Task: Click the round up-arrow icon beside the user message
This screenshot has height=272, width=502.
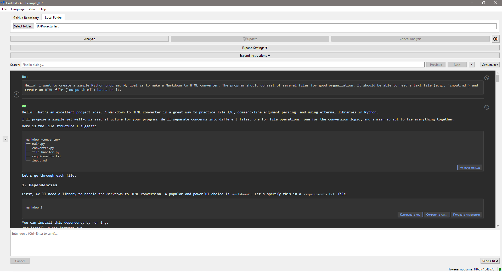Action: [16, 94]
